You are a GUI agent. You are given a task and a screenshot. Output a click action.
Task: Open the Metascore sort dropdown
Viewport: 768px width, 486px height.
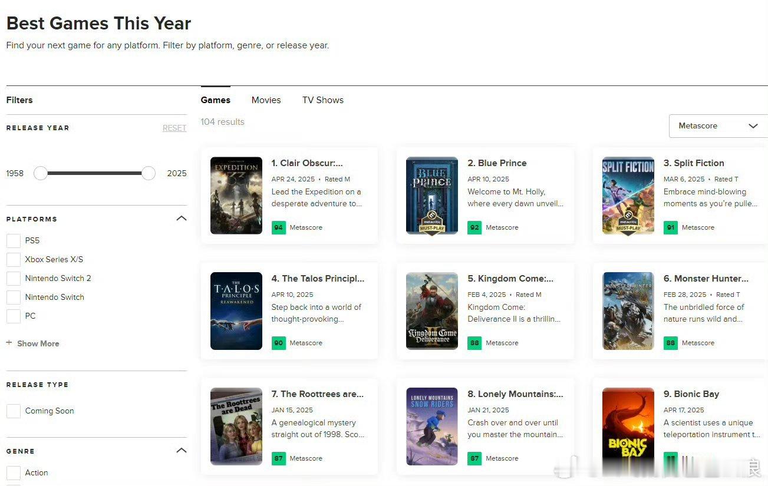tap(718, 126)
